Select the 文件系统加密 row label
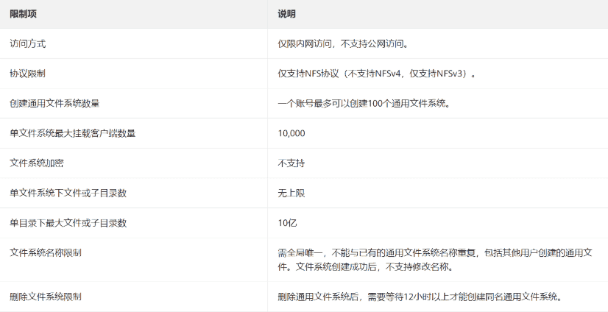608x312 pixels. pos(37,163)
